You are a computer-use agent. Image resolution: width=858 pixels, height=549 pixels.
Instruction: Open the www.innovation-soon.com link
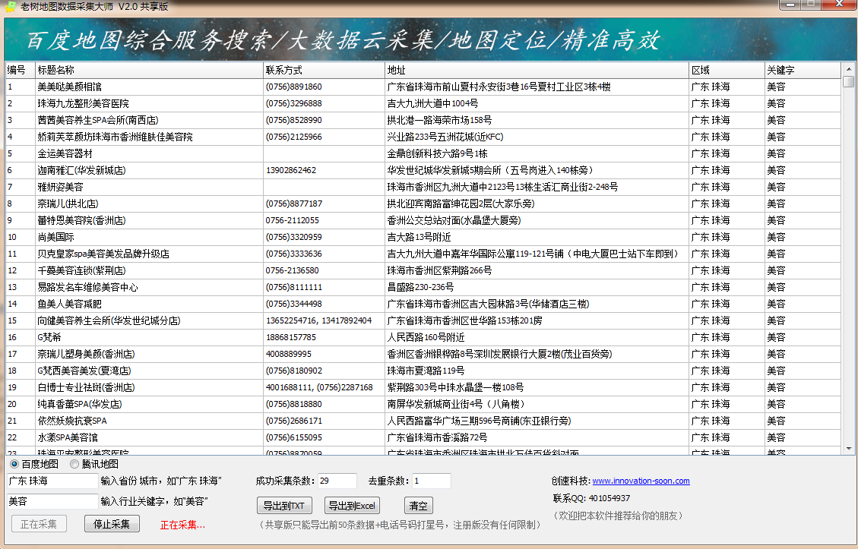click(641, 481)
